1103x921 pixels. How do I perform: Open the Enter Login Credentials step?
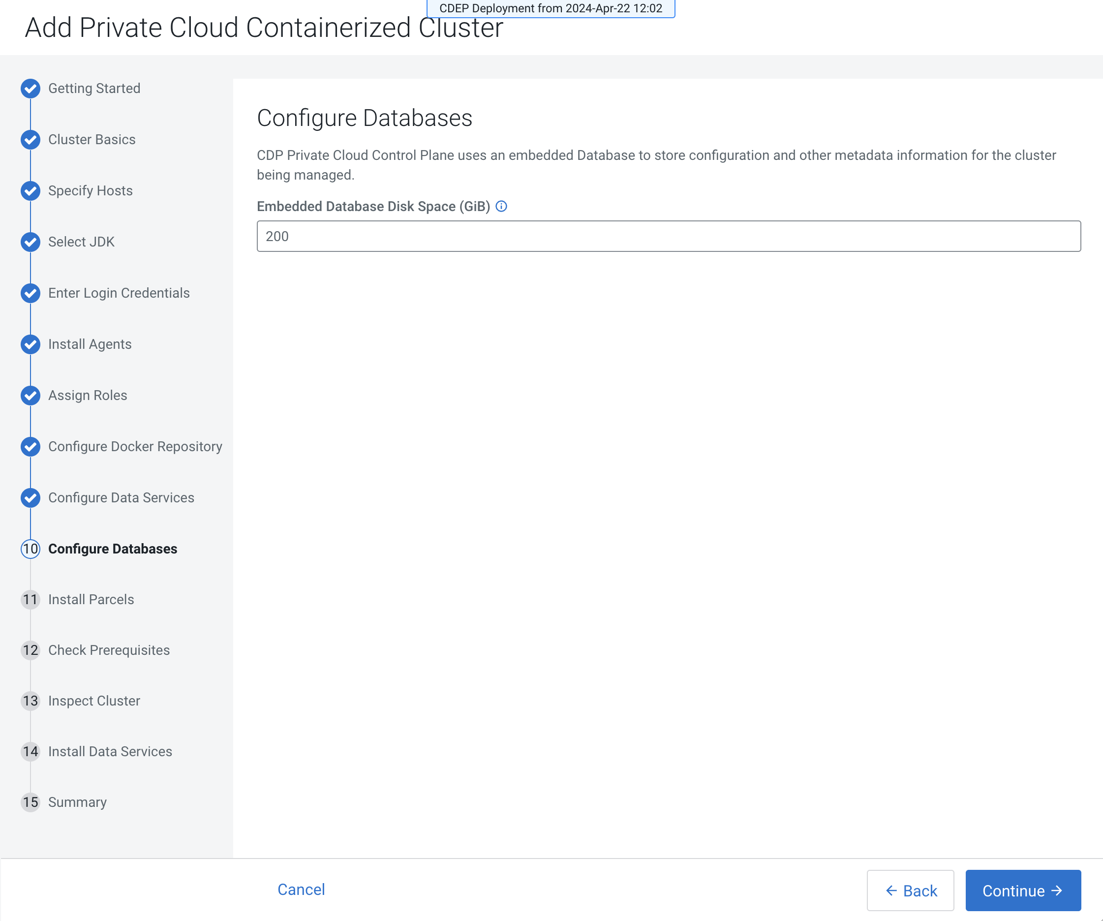pos(119,293)
